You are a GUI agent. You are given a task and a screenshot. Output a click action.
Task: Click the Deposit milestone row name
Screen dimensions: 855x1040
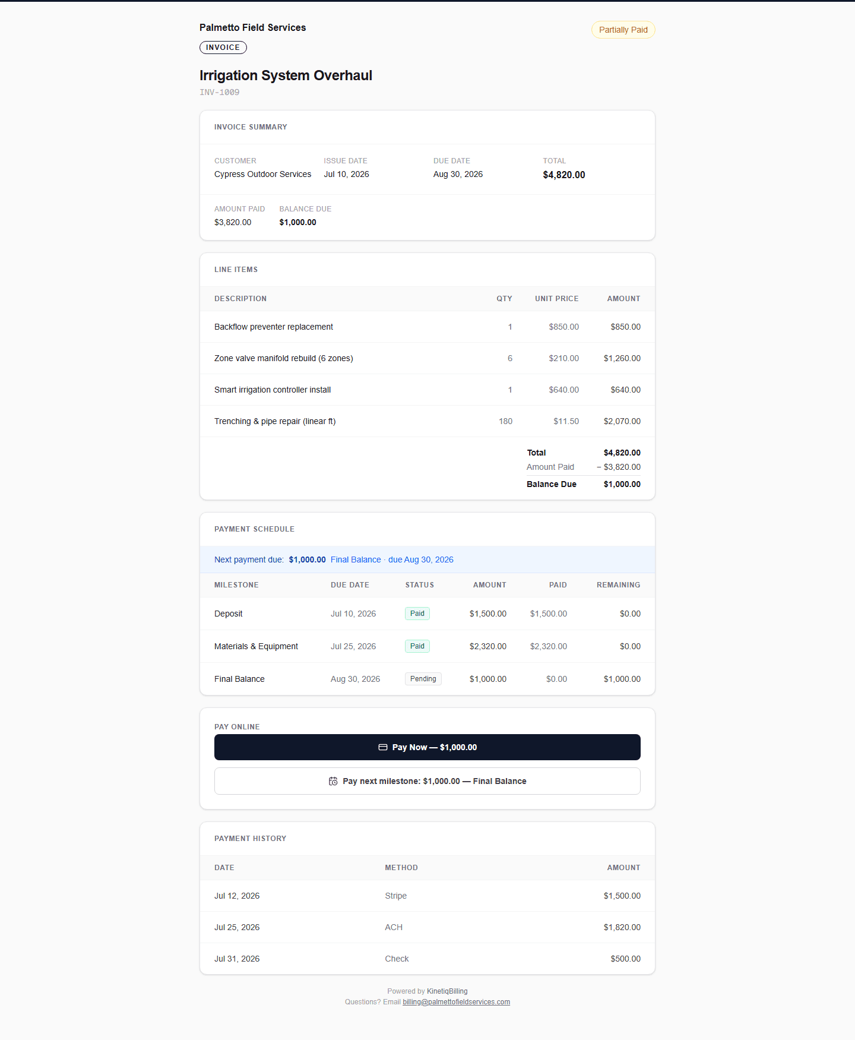(229, 614)
